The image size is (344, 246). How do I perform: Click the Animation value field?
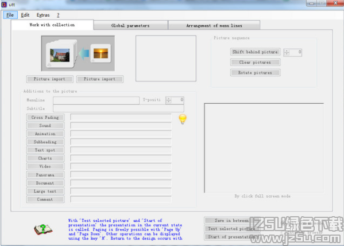click(x=121, y=134)
